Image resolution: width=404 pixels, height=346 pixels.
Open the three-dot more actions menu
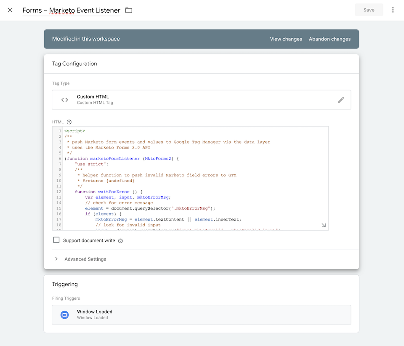(x=393, y=10)
